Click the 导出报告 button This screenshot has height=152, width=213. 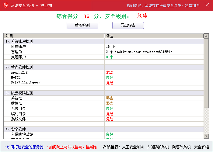(128, 25)
